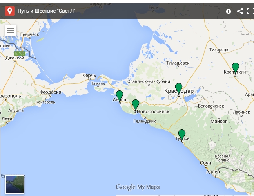Click the red My Maps pin logo
The height and width of the screenshot is (196, 254).
coord(10,11)
